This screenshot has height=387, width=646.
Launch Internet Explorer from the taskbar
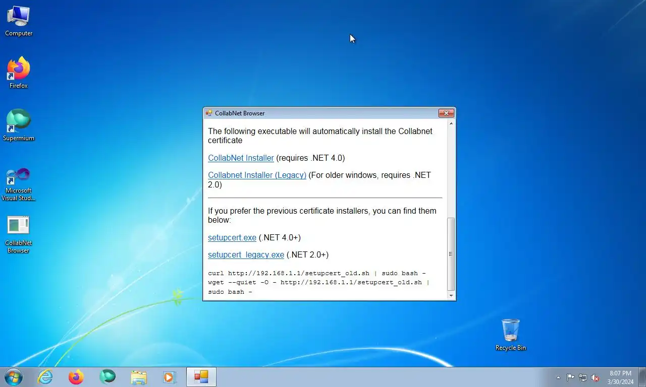45,377
